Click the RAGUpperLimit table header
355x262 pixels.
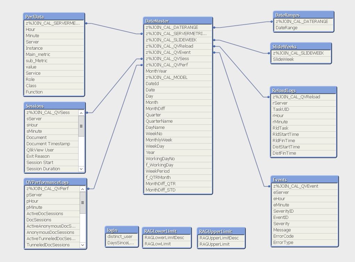point(221,231)
